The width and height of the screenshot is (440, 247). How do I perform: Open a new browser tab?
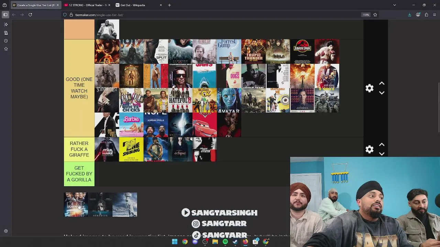click(169, 5)
